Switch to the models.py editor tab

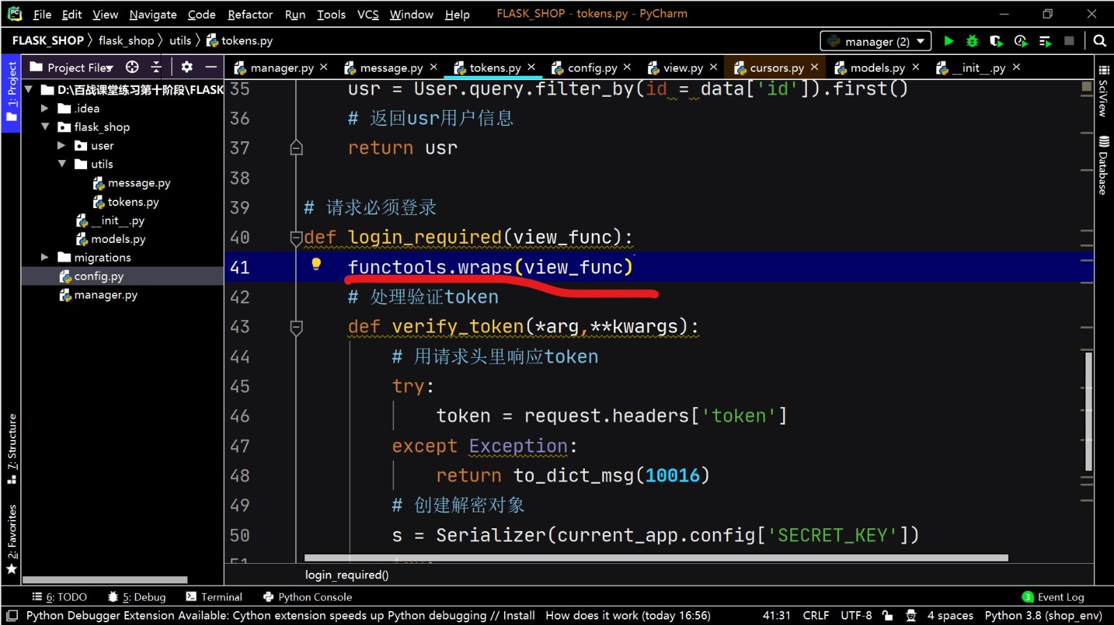point(877,68)
